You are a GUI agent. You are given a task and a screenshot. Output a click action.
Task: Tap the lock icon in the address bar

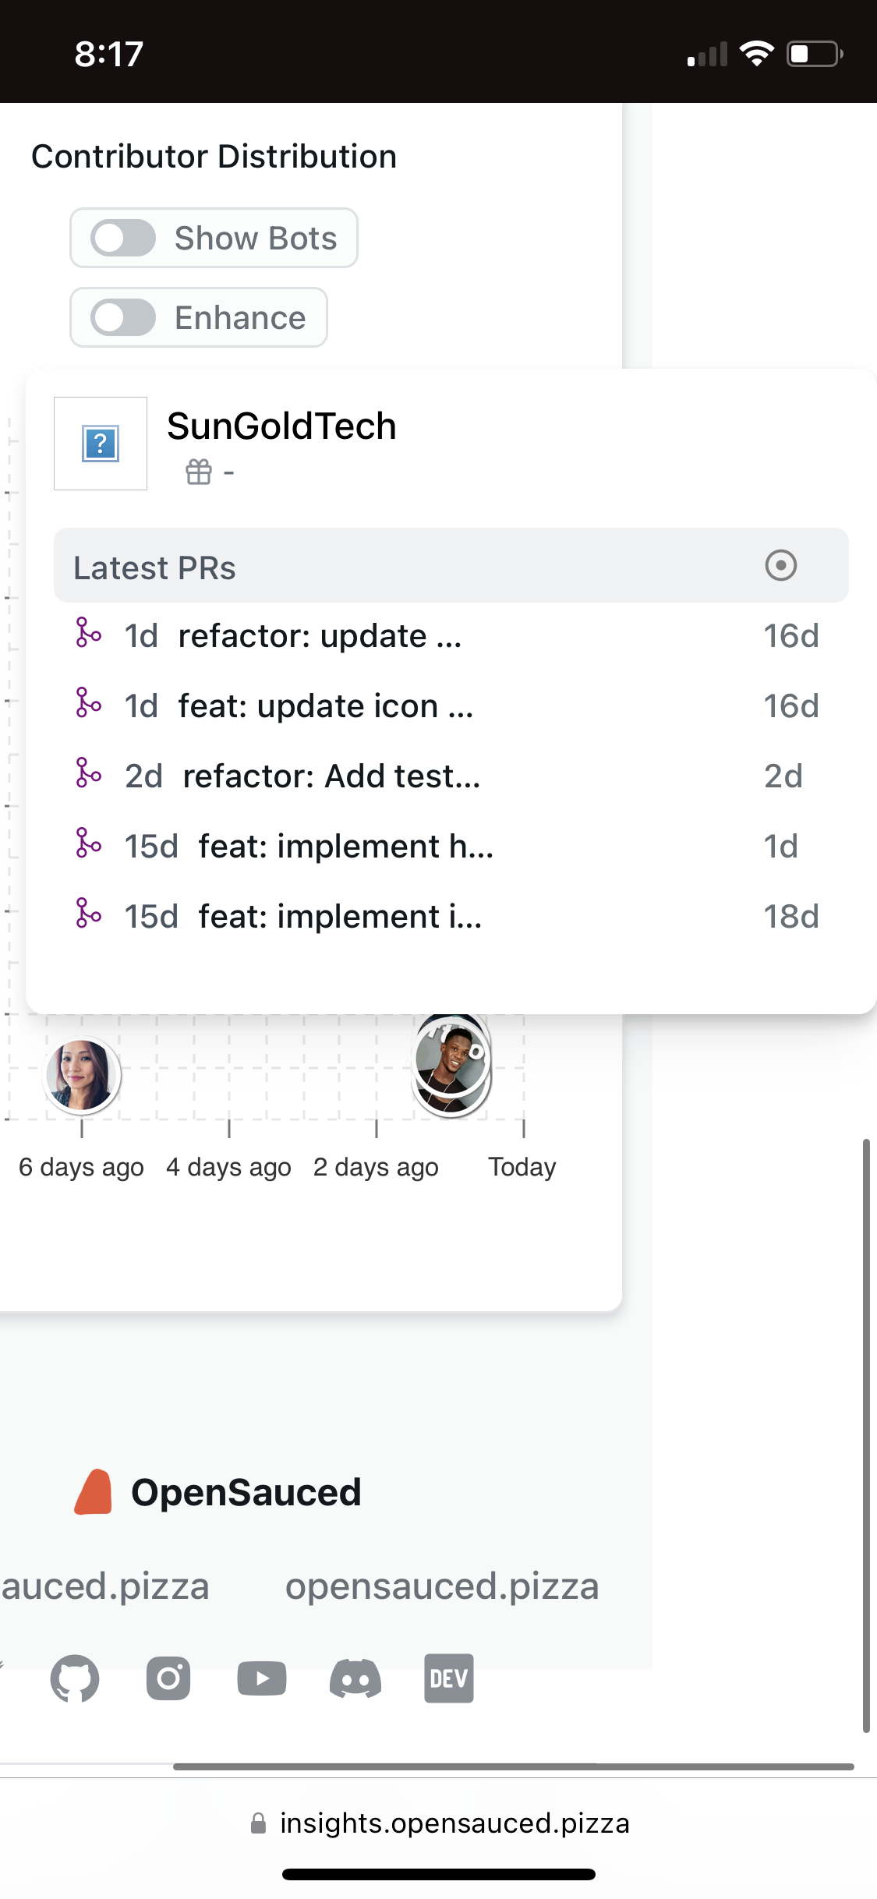(258, 1823)
